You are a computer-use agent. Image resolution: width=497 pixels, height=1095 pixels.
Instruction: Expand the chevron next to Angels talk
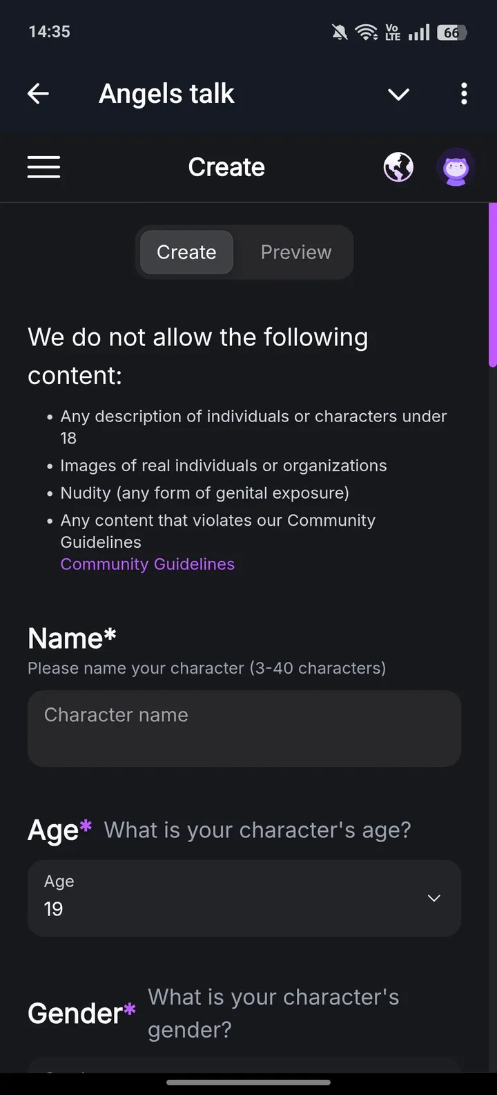point(398,94)
